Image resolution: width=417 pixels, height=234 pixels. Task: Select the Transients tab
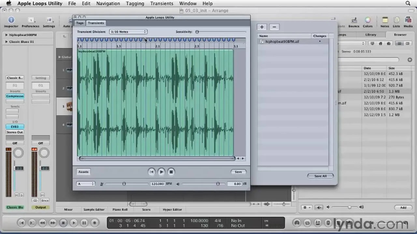[96, 23]
